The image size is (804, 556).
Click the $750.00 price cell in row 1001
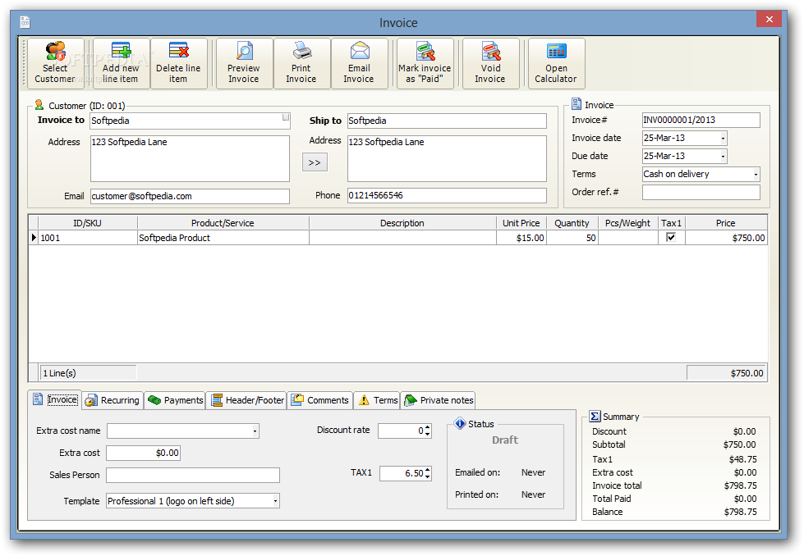[726, 238]
